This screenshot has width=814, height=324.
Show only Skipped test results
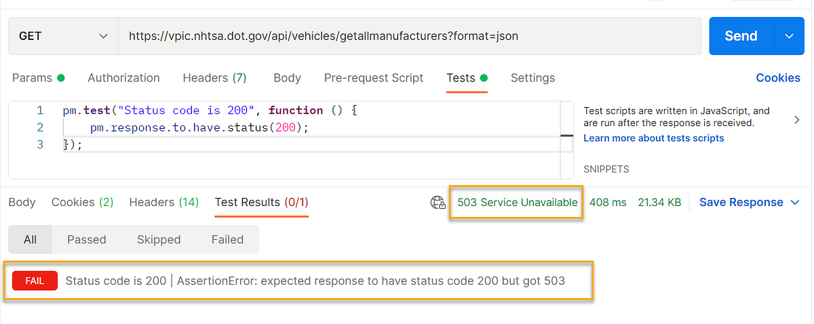(159, 239)
